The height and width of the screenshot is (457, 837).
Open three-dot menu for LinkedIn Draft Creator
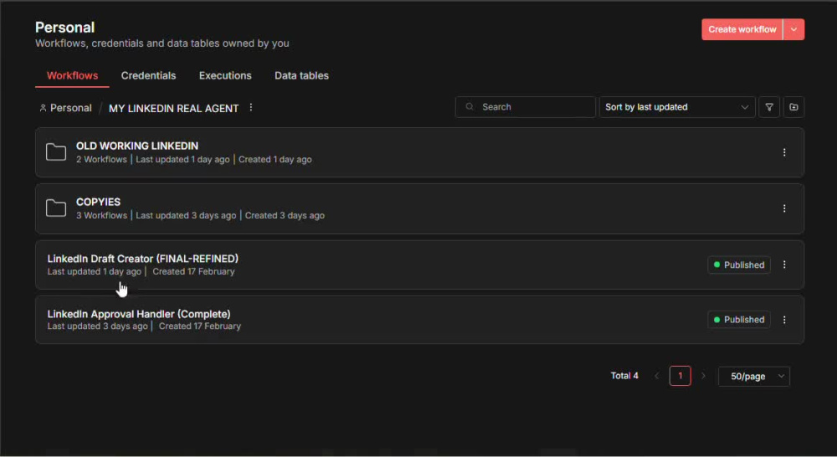pyautogui.click(x=784, y=264)
